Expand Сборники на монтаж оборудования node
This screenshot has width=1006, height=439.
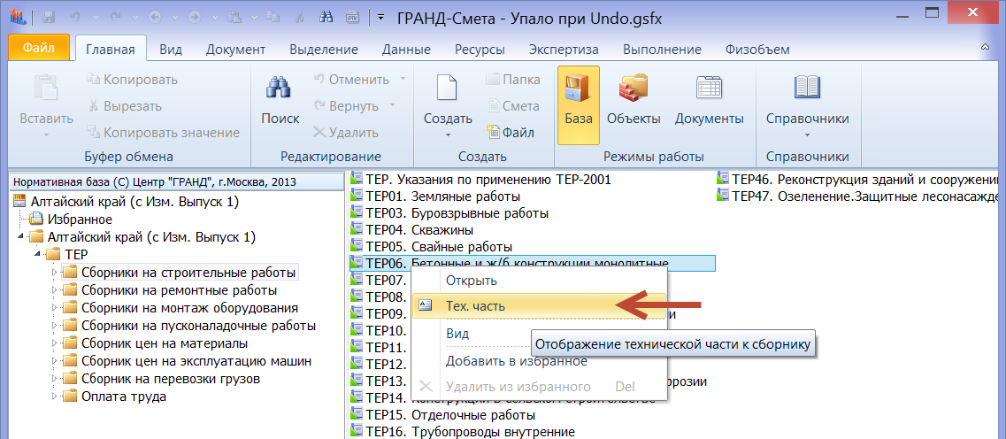click(54, 307)
